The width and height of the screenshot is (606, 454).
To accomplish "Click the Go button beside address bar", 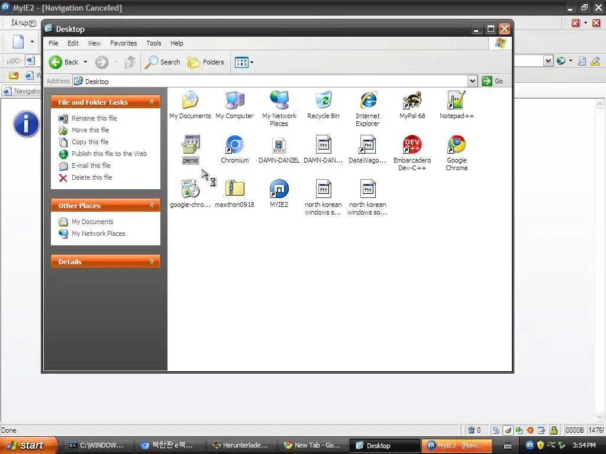I will (493, 81).
